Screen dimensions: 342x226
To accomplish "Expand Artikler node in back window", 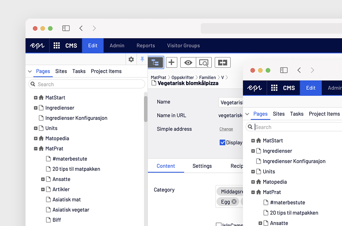I will coord(43,190).
